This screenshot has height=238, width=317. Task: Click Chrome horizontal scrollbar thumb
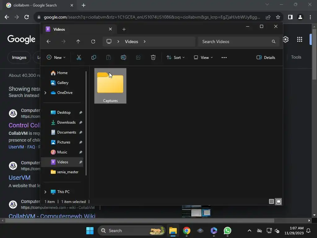tap(140, 220)
